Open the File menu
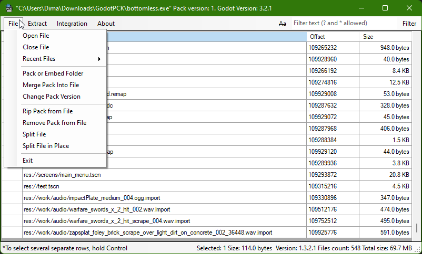 [13, 24]
